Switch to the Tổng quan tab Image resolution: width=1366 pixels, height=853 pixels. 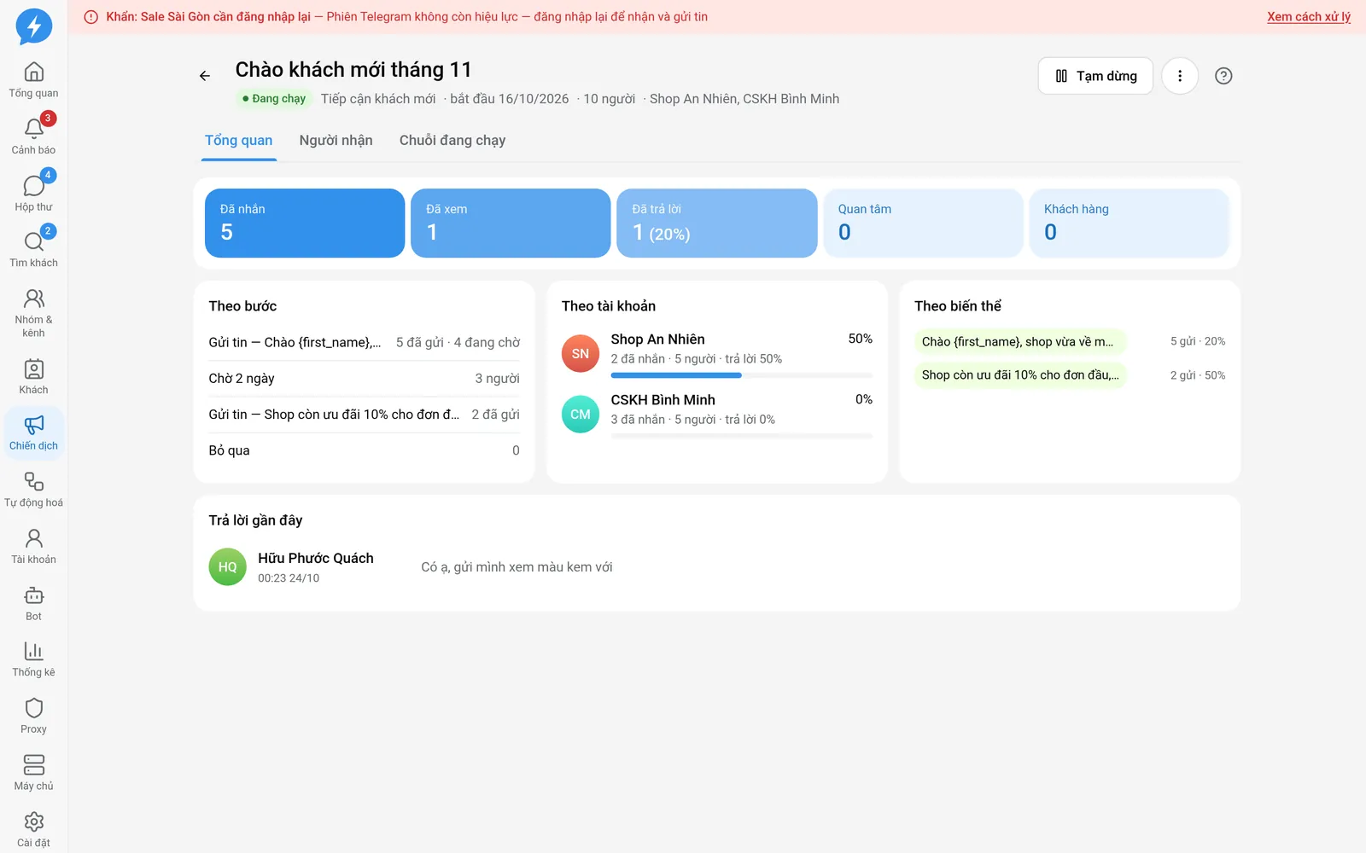point(239,141)
